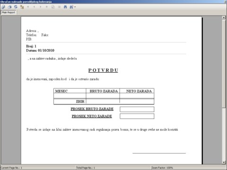Click the grayed stop loading icon
The image size is (227, 170).
pyautogui.click(x=59, y=7)
